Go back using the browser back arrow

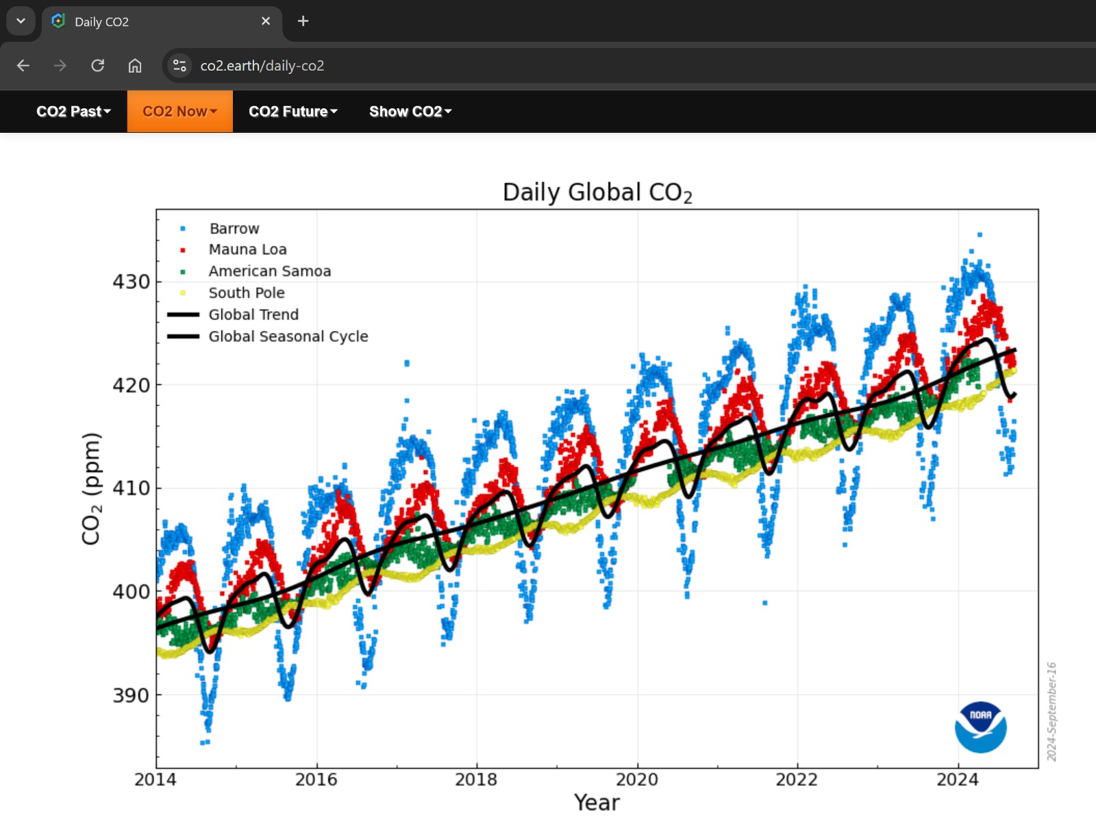point(23,66)
